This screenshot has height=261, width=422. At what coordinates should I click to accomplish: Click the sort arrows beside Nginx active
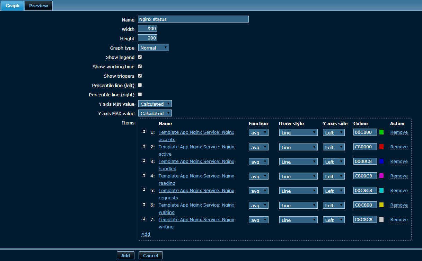(144, 146)
